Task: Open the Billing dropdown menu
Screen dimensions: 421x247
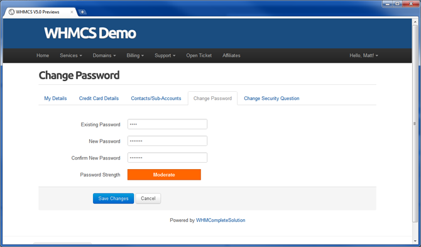Action: click(135, 55)
